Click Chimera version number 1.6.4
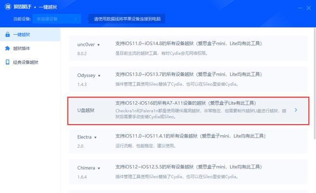This screenshot has width=316, height=193. coord(82,177)
